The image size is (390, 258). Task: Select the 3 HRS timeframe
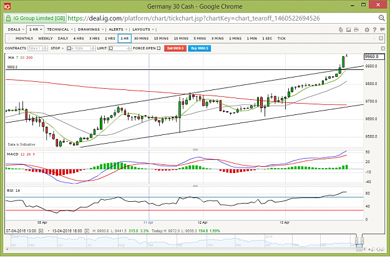pyautogui.click(x=94, y=38)
